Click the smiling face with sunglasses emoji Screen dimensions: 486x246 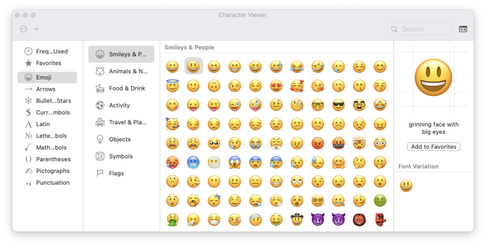coord(338,105)
